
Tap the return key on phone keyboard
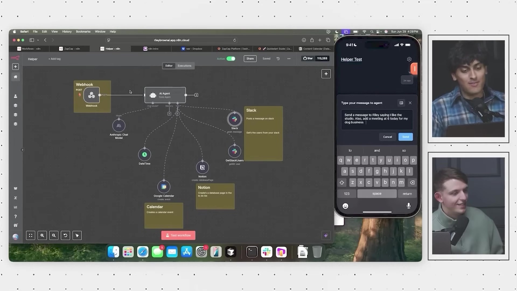(407, 194)
